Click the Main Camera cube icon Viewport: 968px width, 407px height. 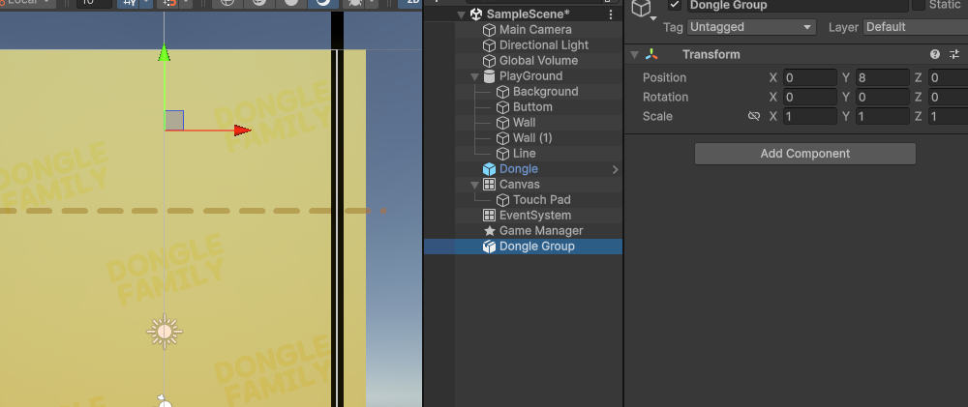489,30
